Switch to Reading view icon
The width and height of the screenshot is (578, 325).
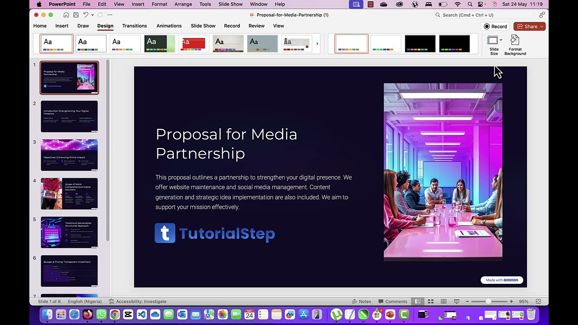pos(443,302)
